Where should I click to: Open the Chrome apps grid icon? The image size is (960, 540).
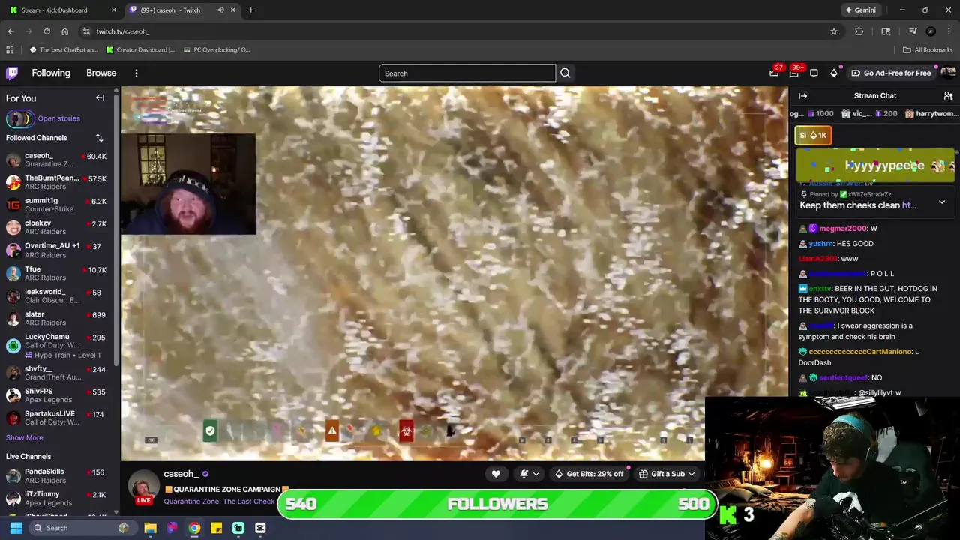[10, 50]
